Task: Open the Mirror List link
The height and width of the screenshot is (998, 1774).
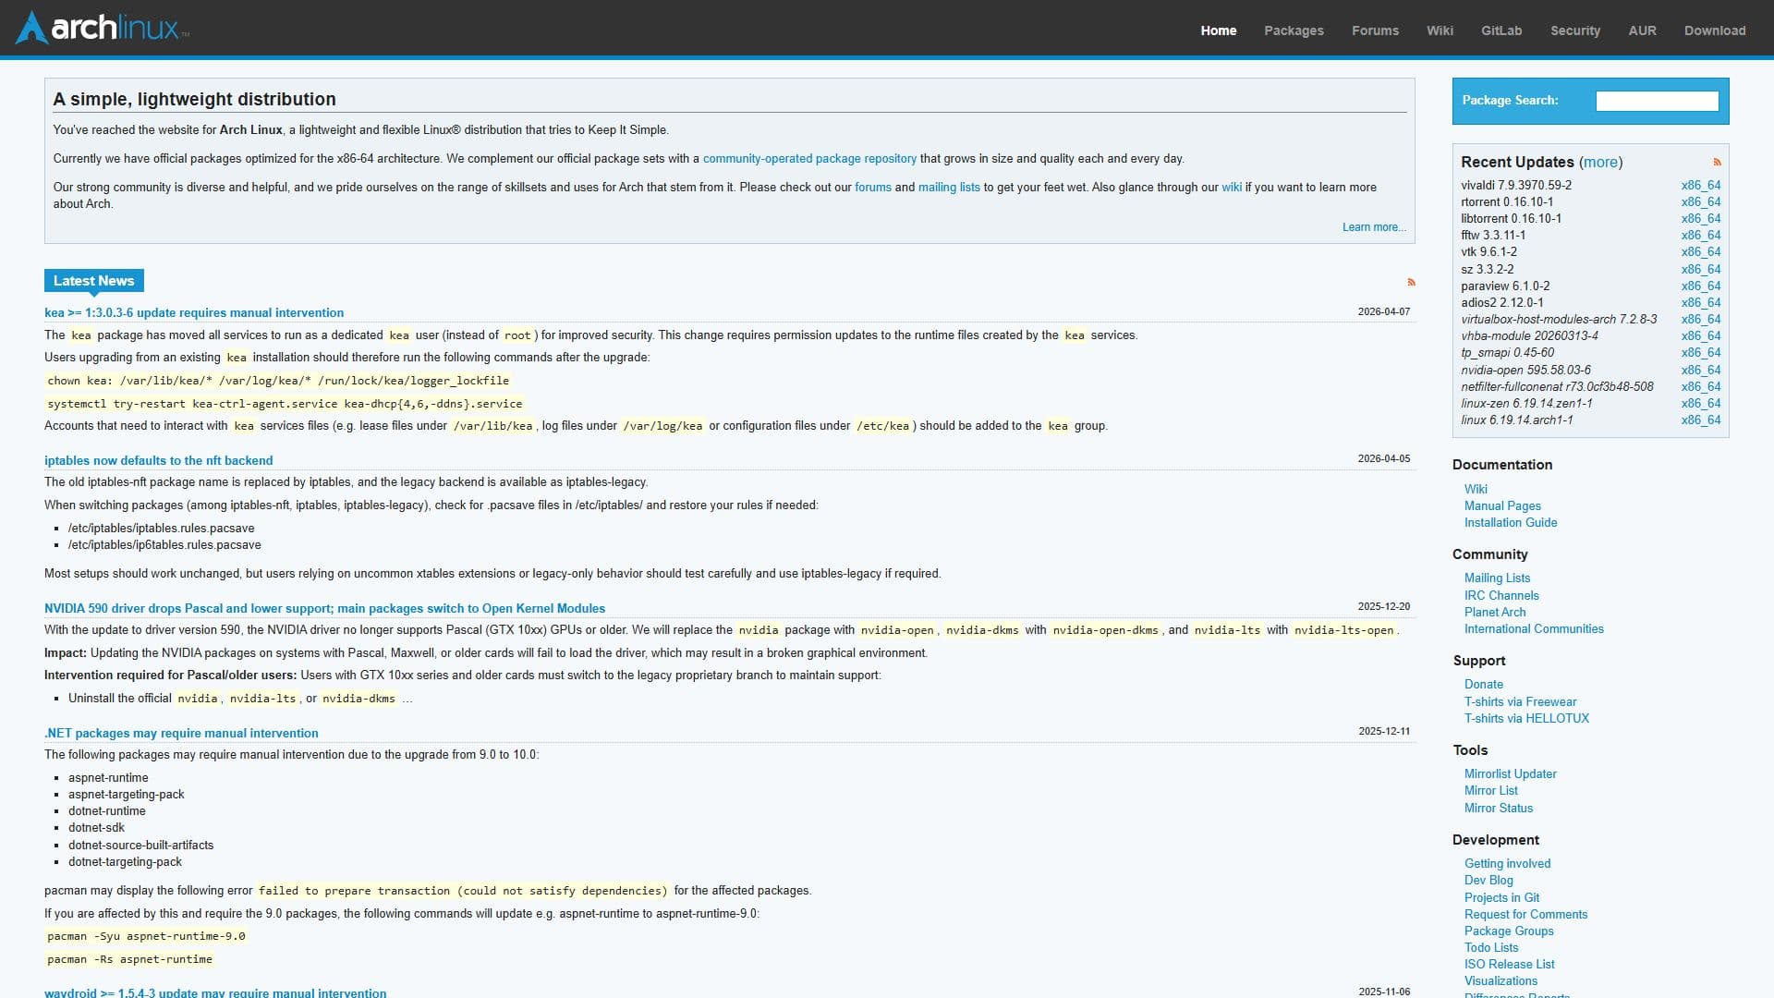Action: (1490, 791)
